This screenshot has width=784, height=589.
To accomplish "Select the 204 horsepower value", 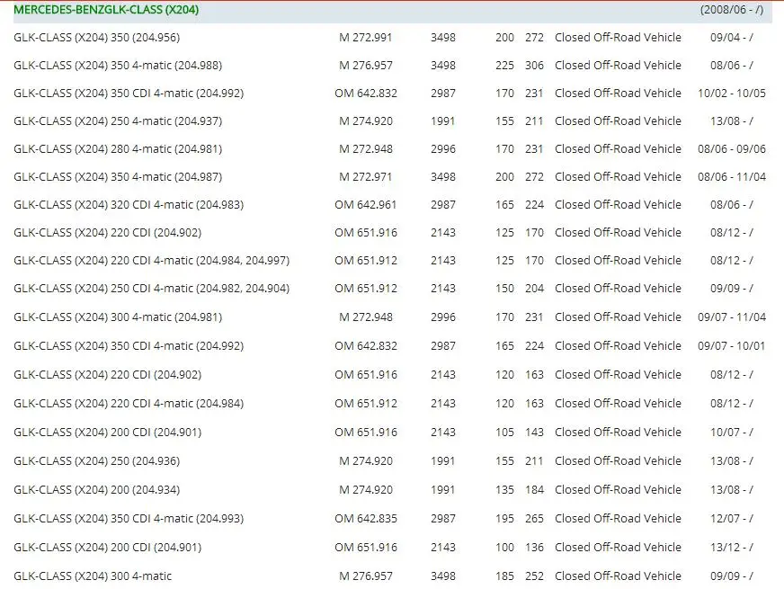I will coord(534,289).
